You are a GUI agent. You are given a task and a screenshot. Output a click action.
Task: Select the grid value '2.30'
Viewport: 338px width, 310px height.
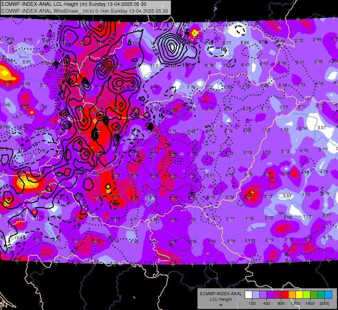[320, 106]
